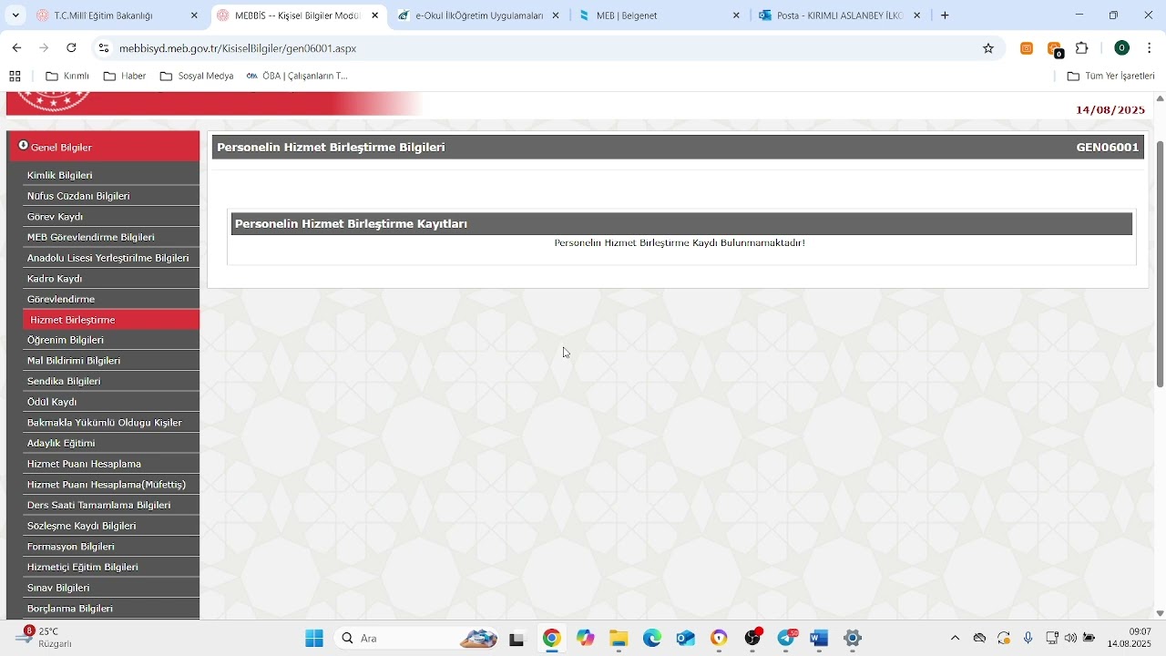Open the Settings gear in the taskbar
The width and height of the screenshot is (1166, 656).
(x=853, y=639)
